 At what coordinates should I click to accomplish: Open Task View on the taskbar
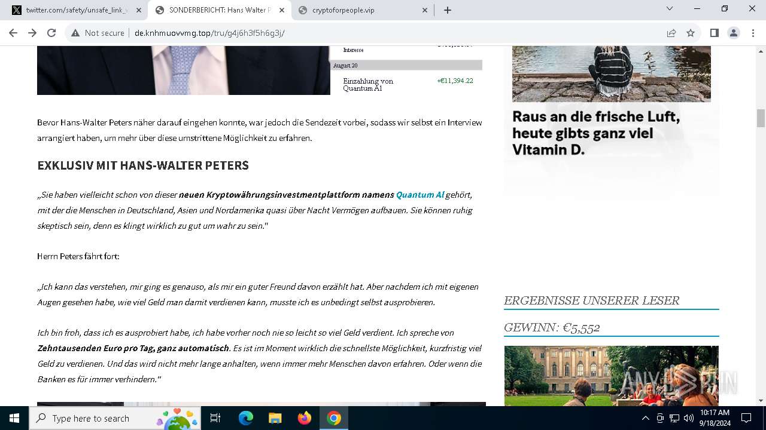216,418
